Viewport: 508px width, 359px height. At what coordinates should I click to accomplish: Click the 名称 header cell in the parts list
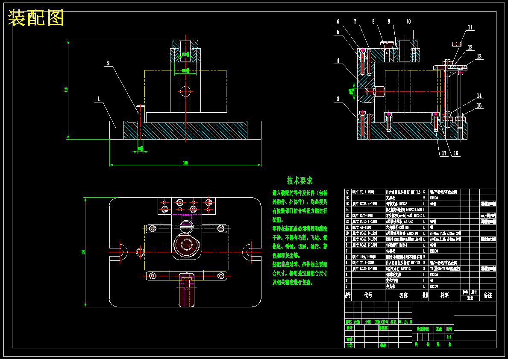(403, 295)
